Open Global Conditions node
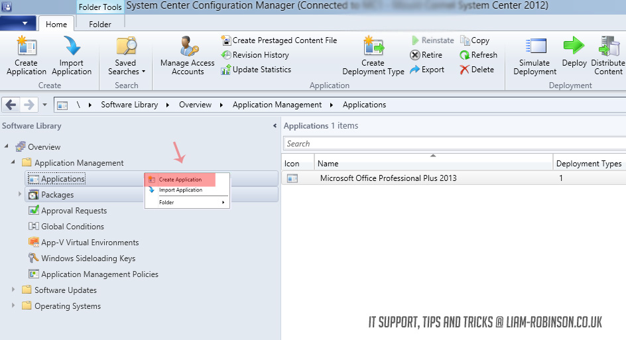Viewport: 626px width, 340px height. pos(73,227)
